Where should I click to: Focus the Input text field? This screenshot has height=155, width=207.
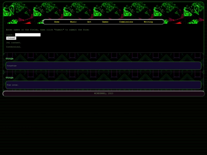click(x=28, y=35)
